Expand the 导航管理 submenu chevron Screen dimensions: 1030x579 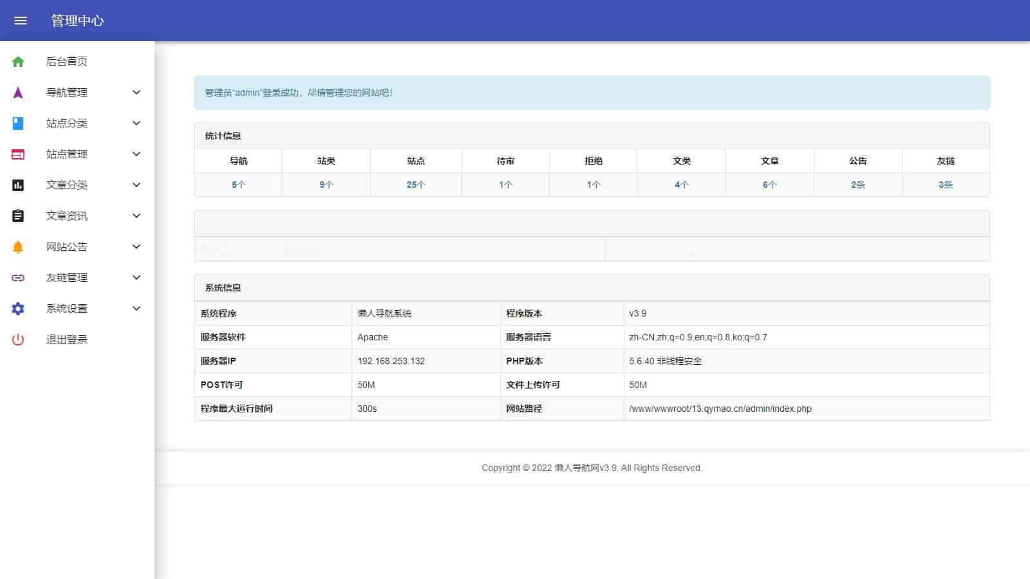(x=136, y=93)
